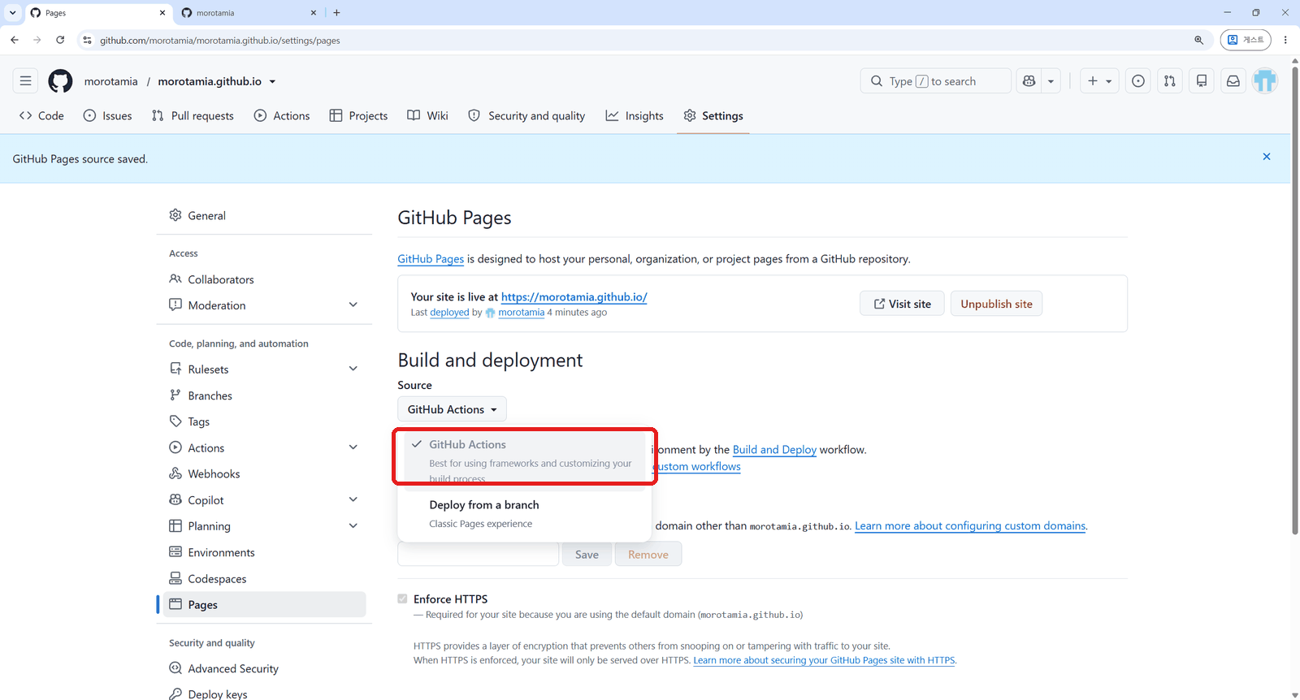Open the Collaborators settings page
The height and width of the screenshot is (700, 1300).
(x=264, y=279)
